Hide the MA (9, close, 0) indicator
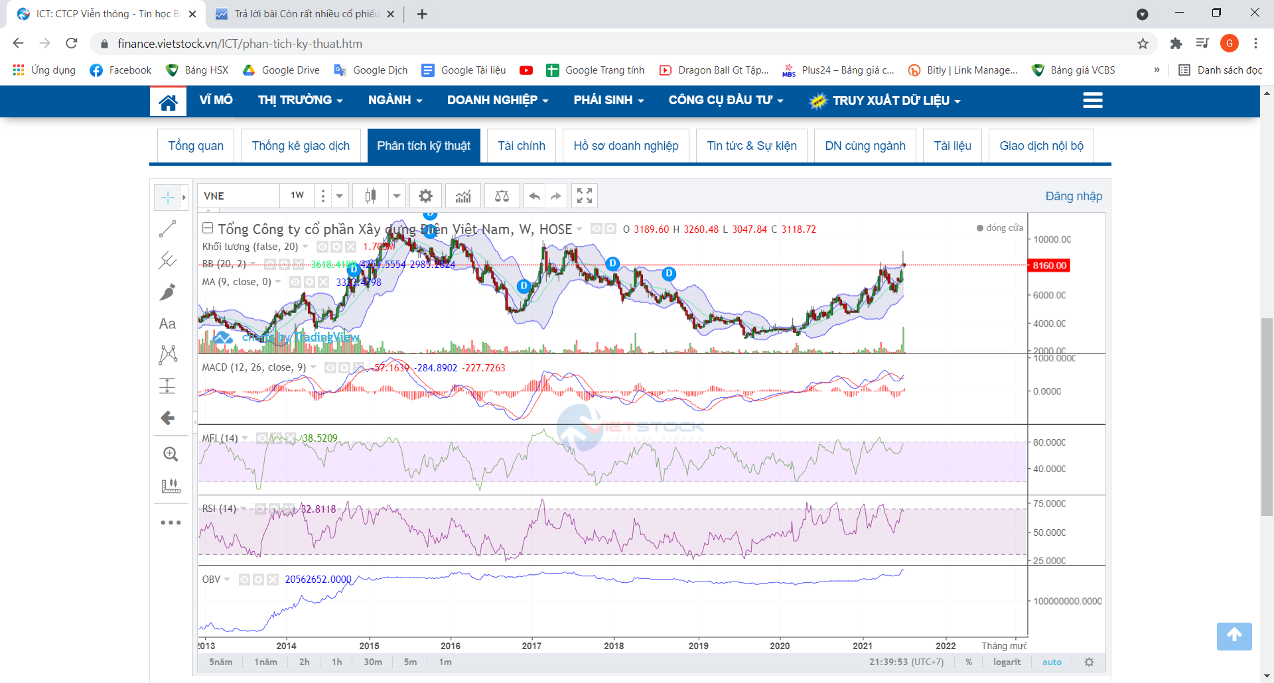 (295, 282)
